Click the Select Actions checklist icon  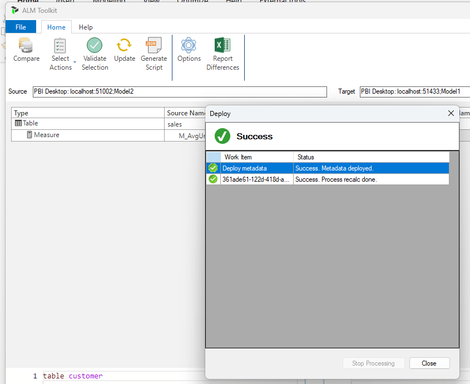tap(60, 46)
